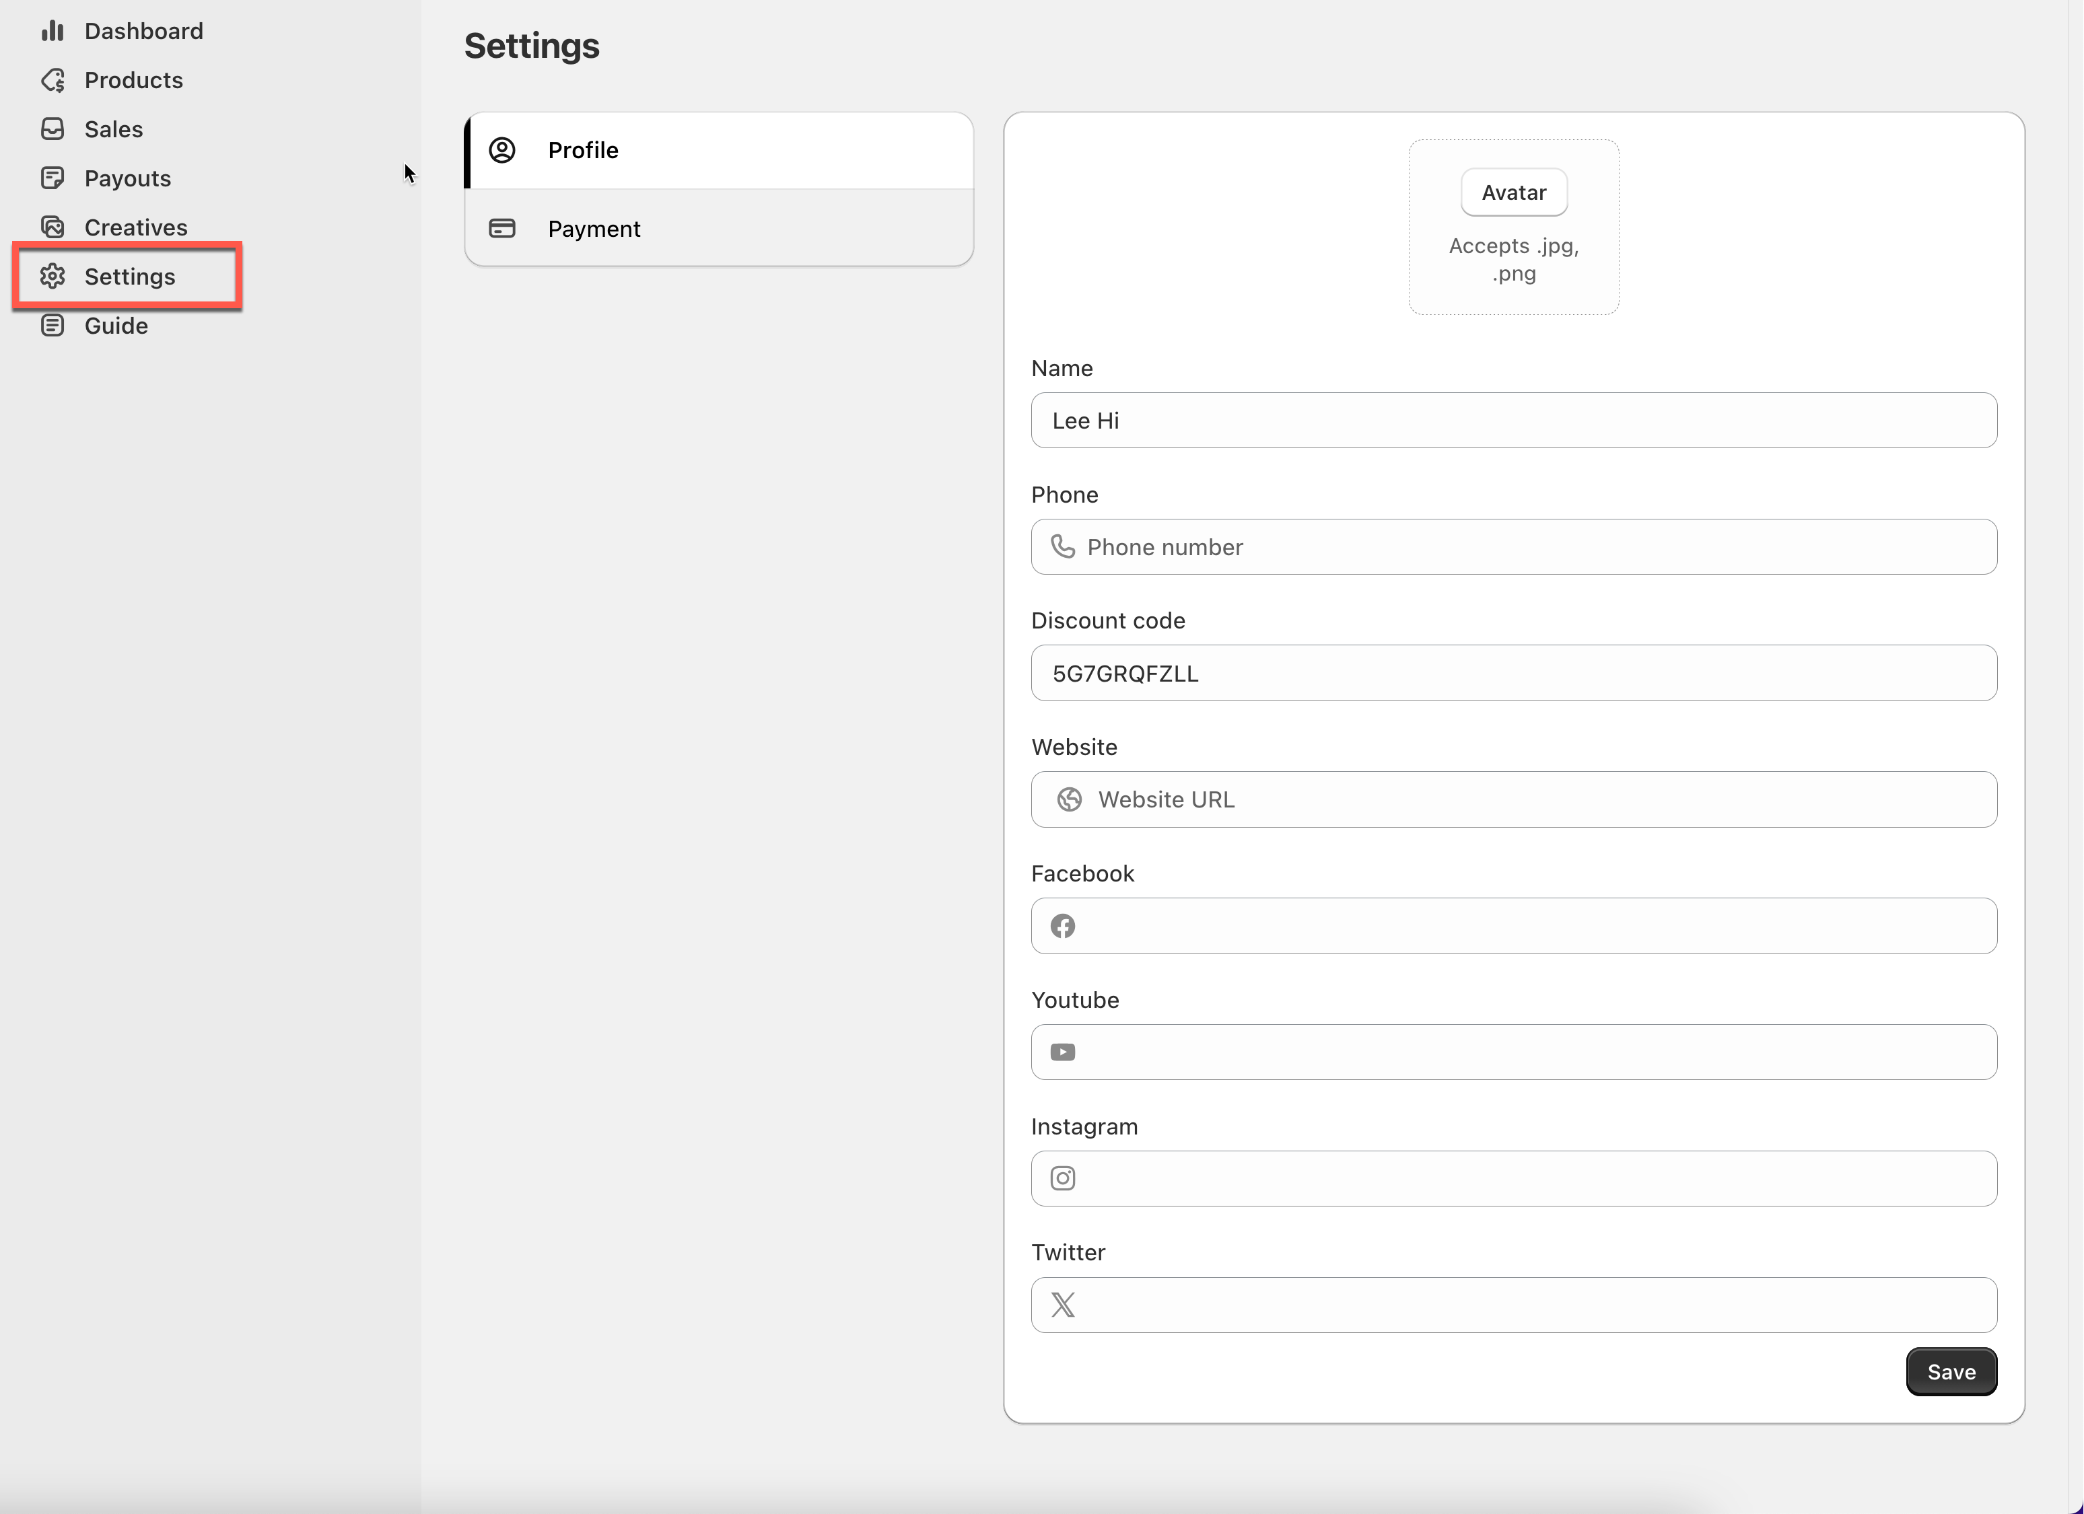The width and height of the screenshot is (2084, 1514).
Task: Click the Products icon in sidebar
Action: point(53,81)
